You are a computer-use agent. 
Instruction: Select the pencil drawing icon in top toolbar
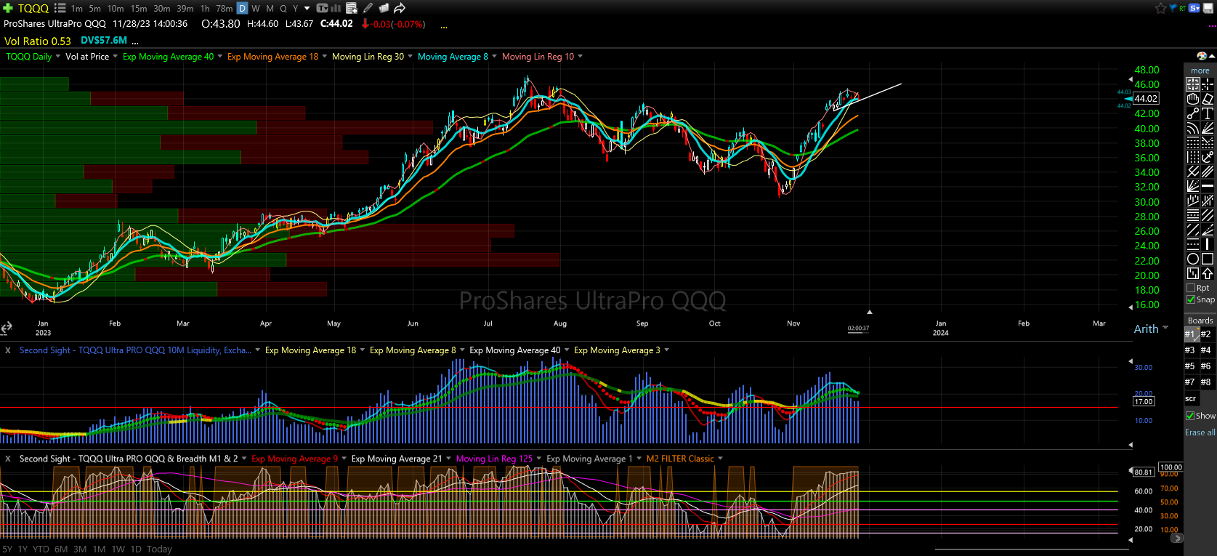coord(368,8)
